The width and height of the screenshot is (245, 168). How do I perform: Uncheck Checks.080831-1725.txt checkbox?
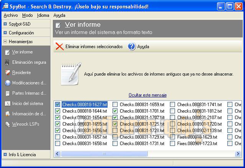115,124
